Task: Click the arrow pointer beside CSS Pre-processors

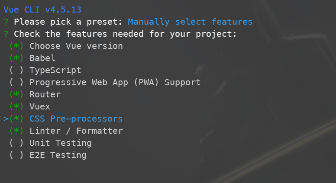Action: point(6,119)
